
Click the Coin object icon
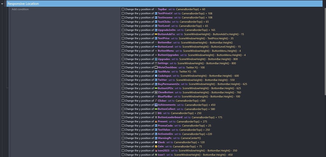156,147
